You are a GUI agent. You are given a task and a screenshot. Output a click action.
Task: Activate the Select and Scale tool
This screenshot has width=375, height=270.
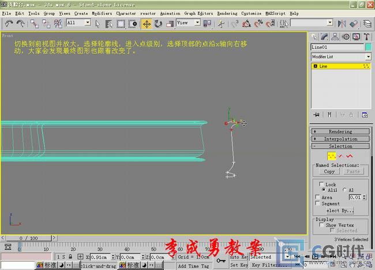(x=170, y=24)
